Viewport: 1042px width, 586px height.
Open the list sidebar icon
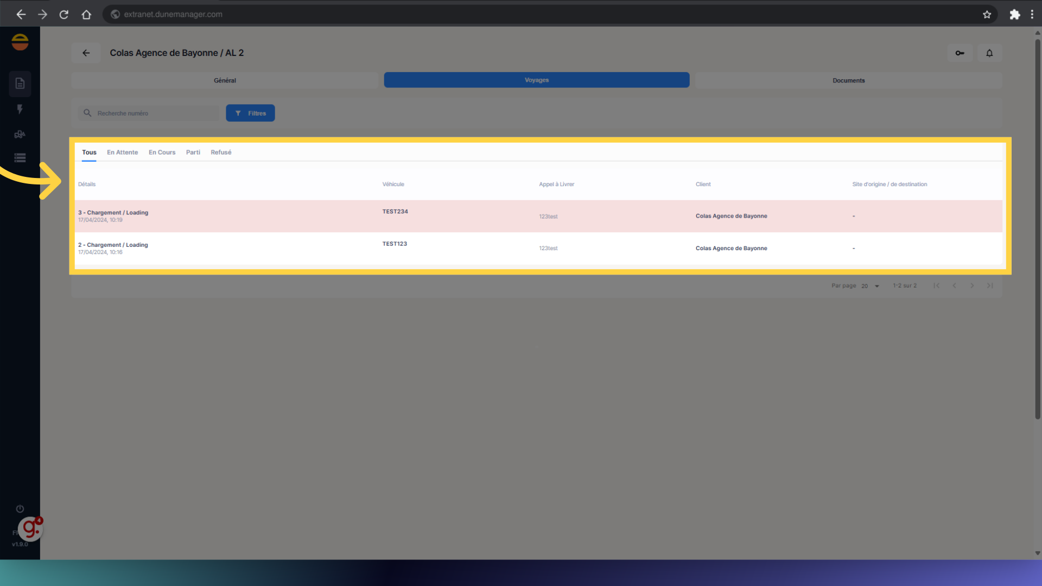pos(20,158)
